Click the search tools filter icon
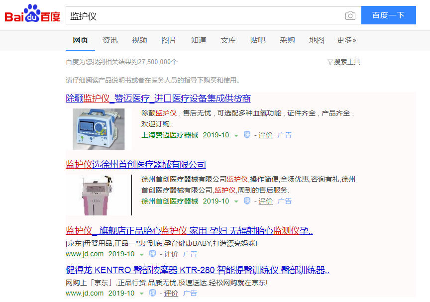Screen dimensions: 430x302 (330, 62)
